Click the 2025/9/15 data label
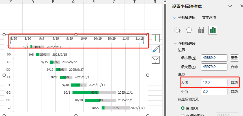Viewport: 243px width, 116px height. tap(60, 55)
